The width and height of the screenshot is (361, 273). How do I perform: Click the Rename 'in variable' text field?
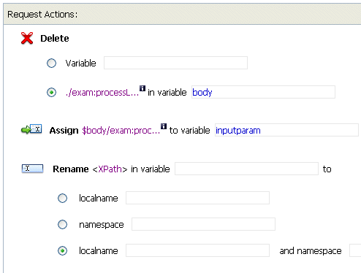coord(246,169)
